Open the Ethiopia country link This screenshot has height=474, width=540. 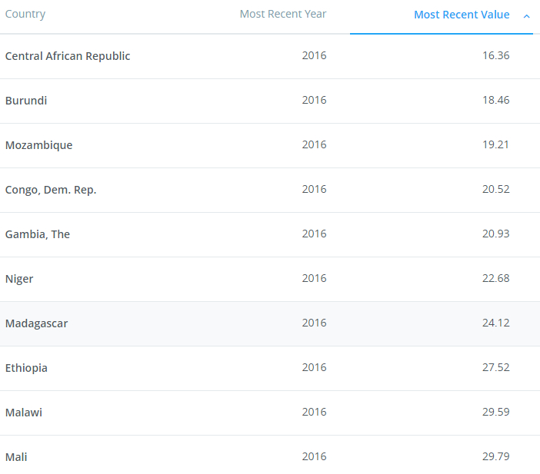[26, 368]
